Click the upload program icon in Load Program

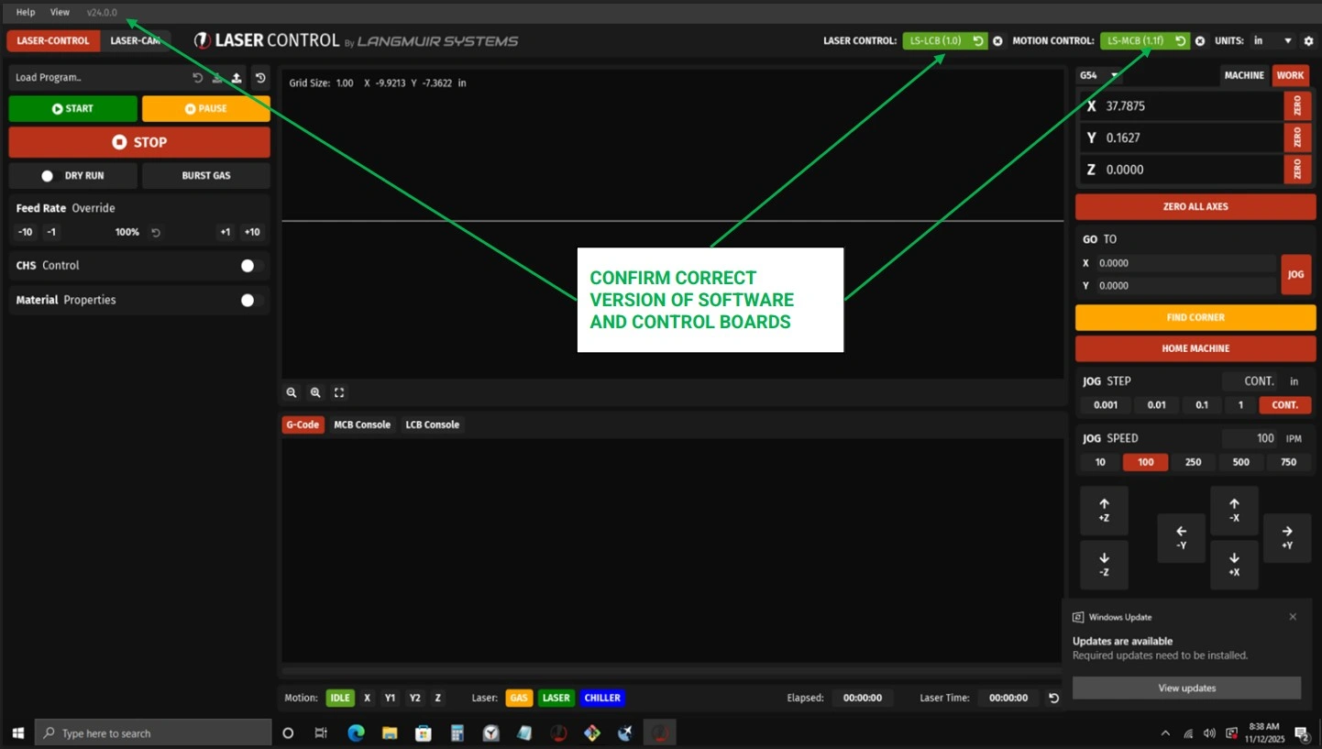(237, 78)
